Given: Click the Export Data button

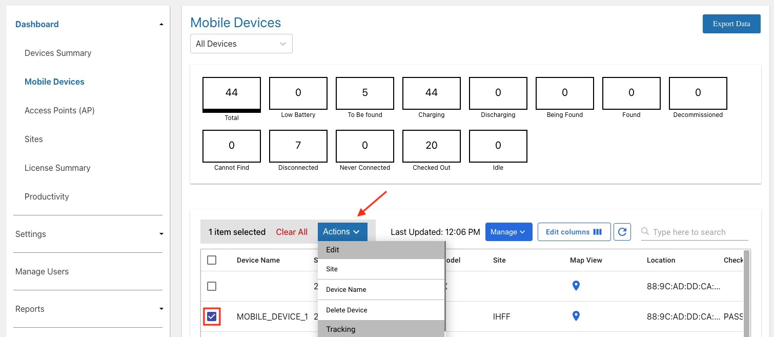Looking at the screenshot, I should tap(731, 24).
